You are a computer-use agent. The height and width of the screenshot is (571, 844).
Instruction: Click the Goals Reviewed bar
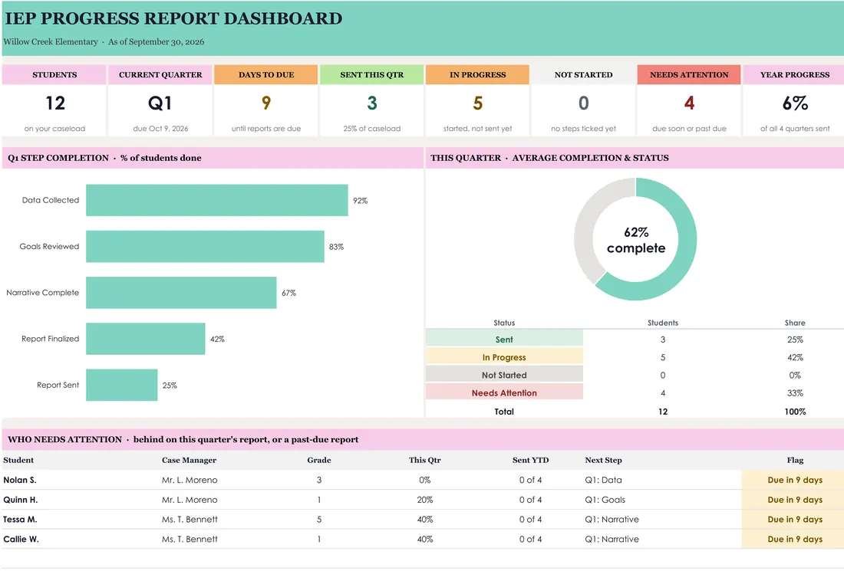pos(205,247)
